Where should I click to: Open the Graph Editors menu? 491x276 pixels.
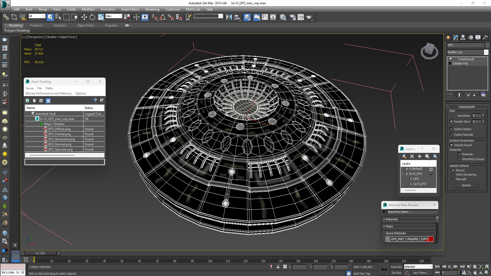point(130,9)
